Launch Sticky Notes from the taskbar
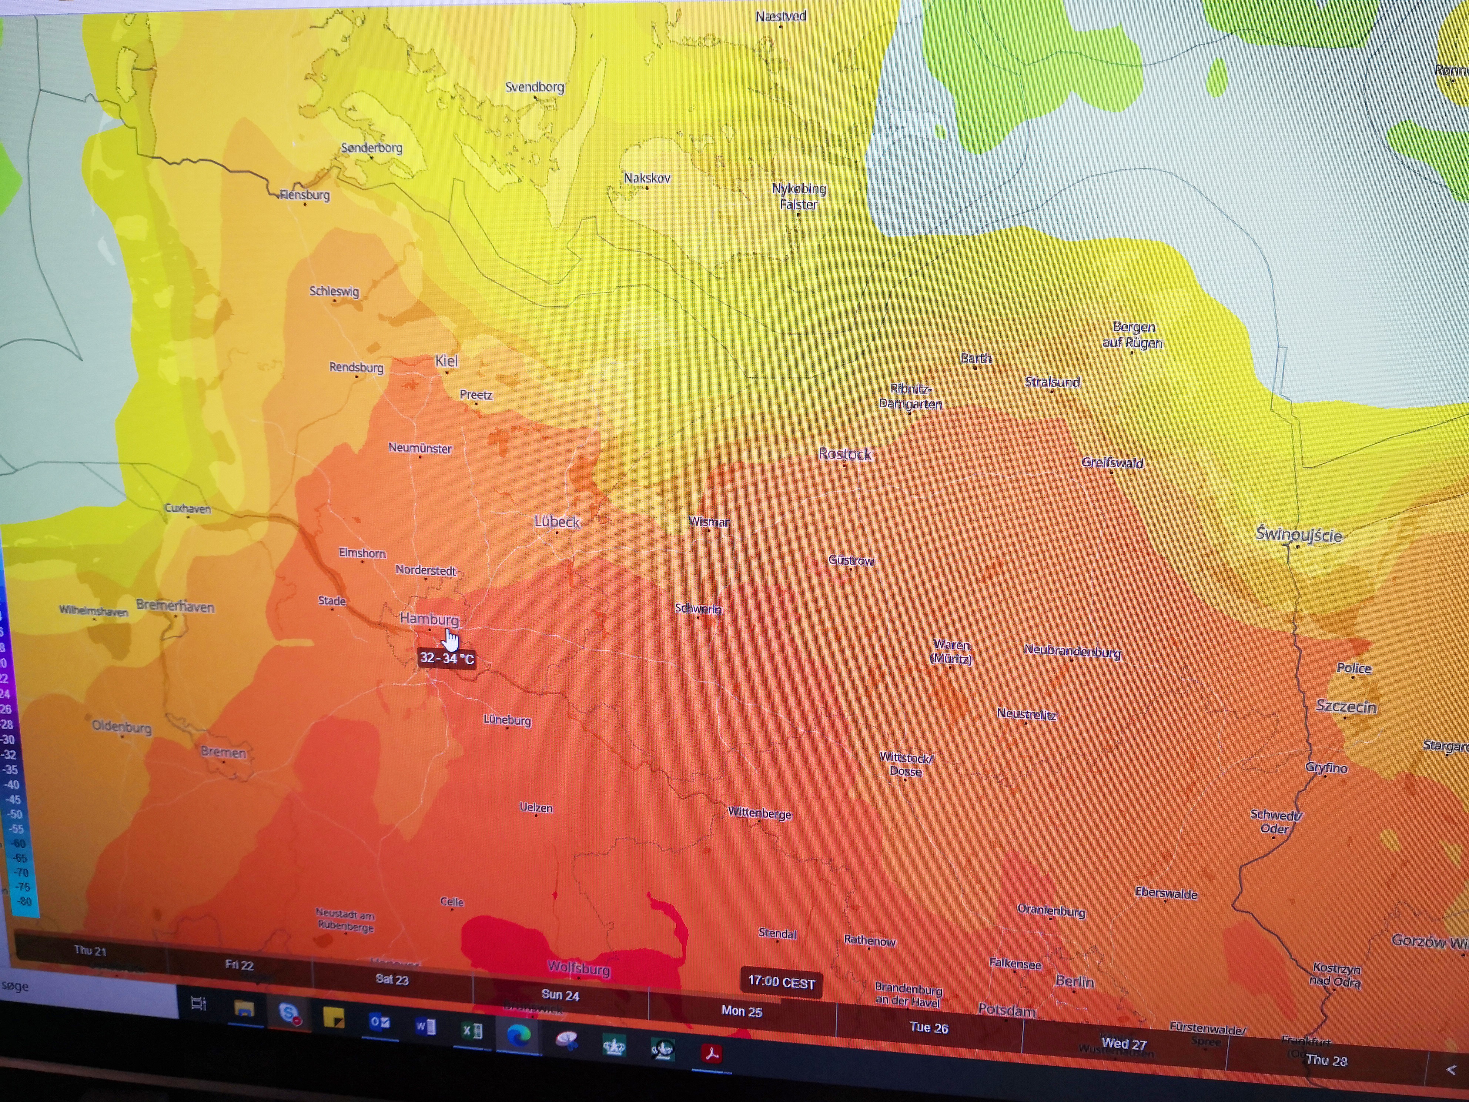 pos(334,1018)
